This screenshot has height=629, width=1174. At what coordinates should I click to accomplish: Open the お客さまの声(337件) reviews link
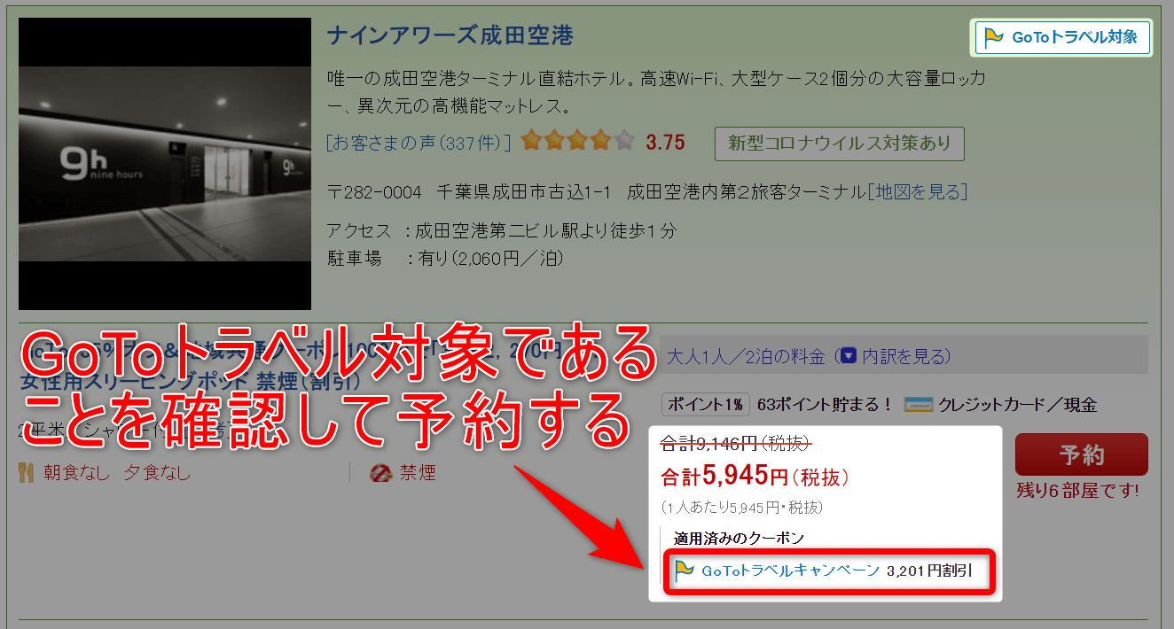pos(419,142)
